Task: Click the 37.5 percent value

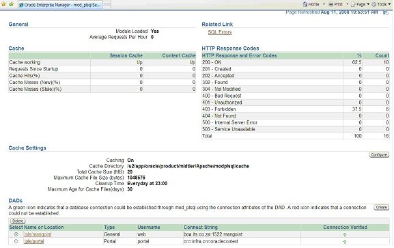Action: (x=357, y=109)
